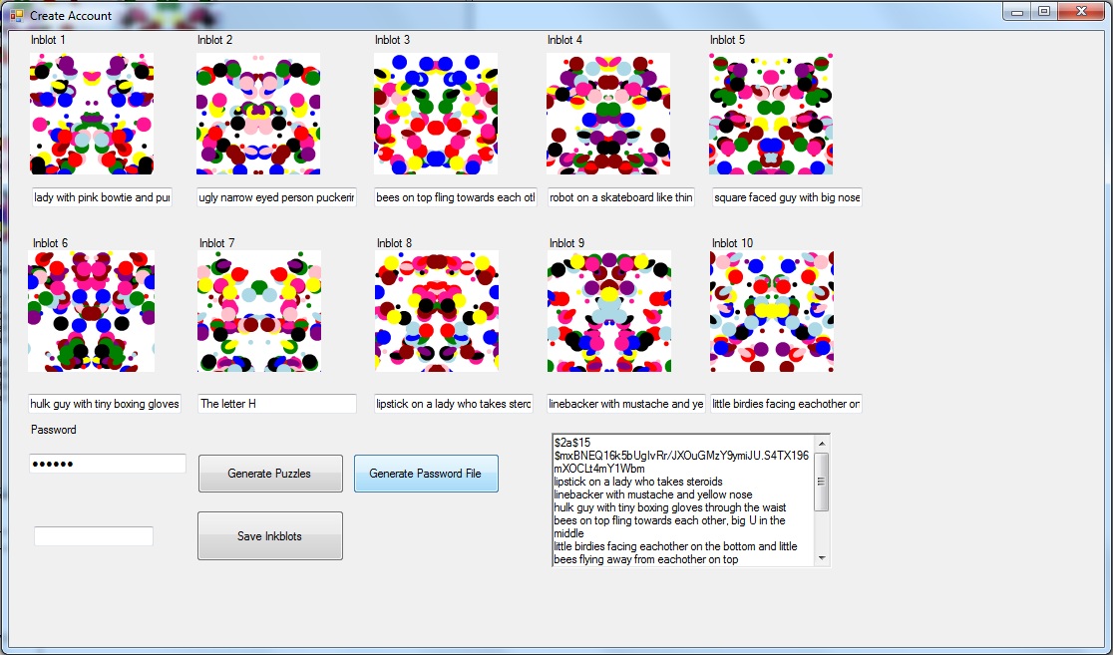Focus the 'robot on a skateboard' description field
The width and height of the screenshot is (1113, 655).
(x=621, y=197)
